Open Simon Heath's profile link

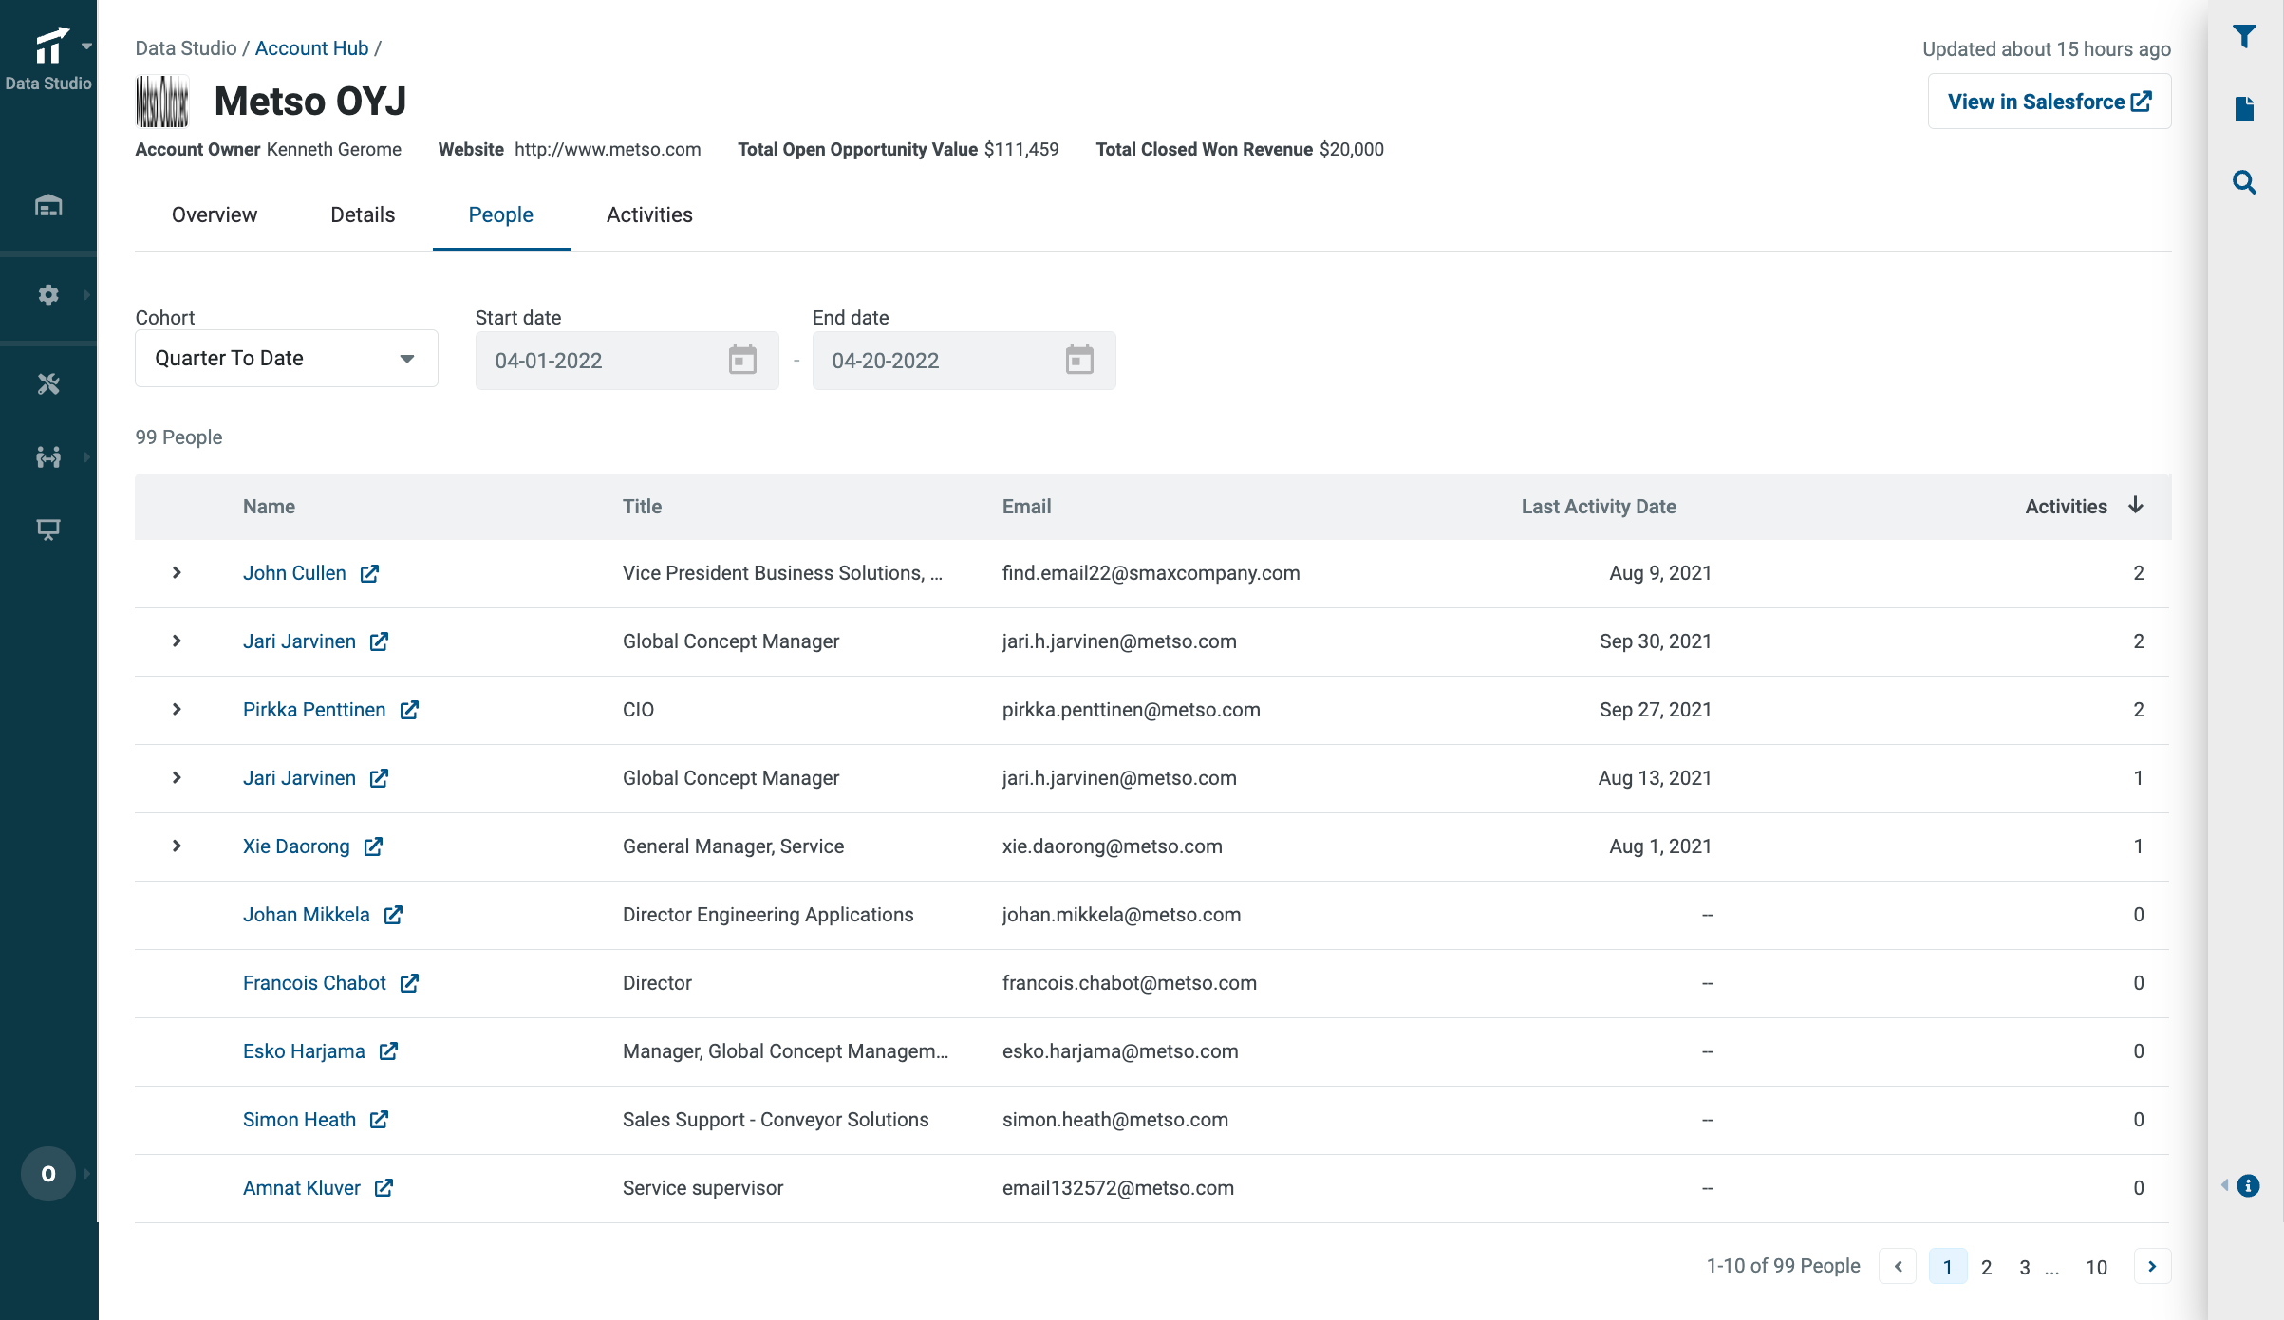[299, 1120]
